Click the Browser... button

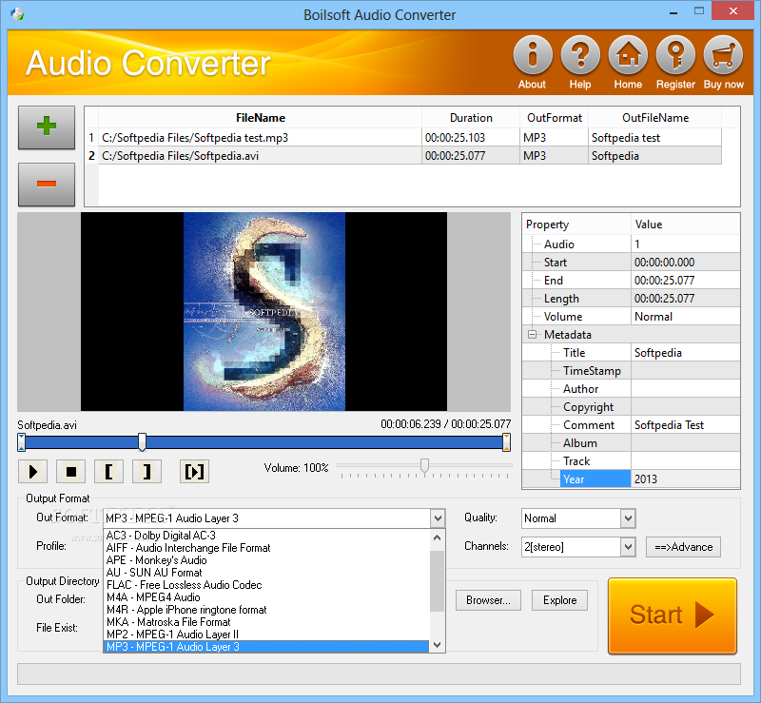pos(488,600)
